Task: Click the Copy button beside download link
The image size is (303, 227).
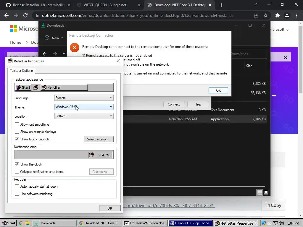Action: click(x=273, y=205)
